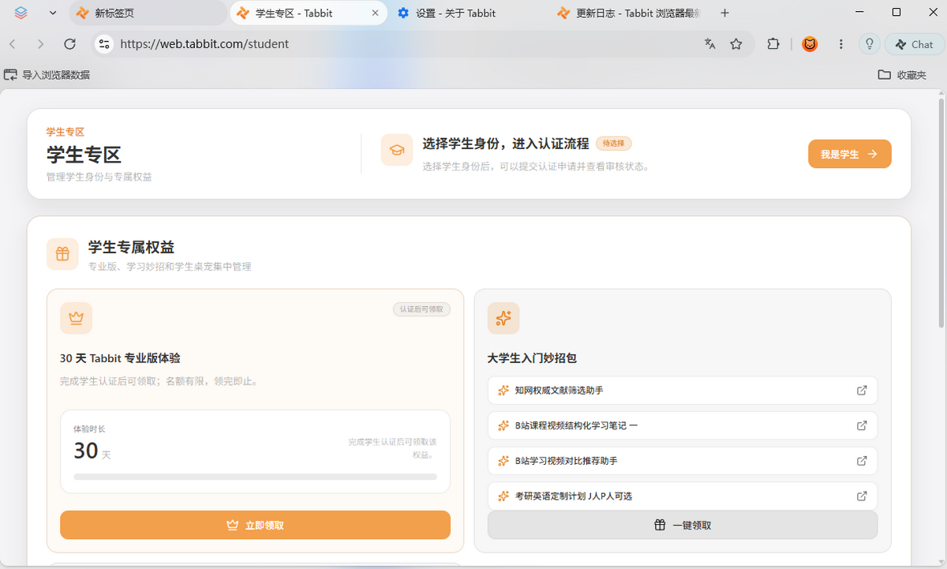Viewport: 947px width, 569px height.
Task: Open the workspace layers icon in tab strip
Action: click(21, 13)
